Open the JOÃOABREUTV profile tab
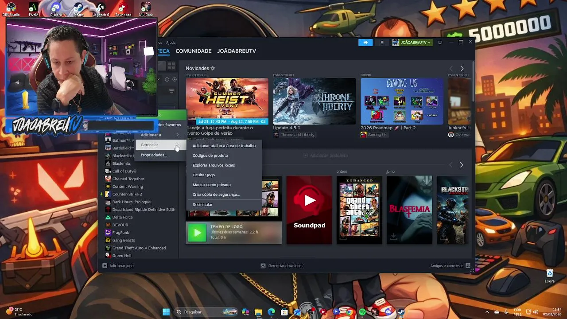Image resolution: width=567 pixels, height=319 pixels. point(237,51)
